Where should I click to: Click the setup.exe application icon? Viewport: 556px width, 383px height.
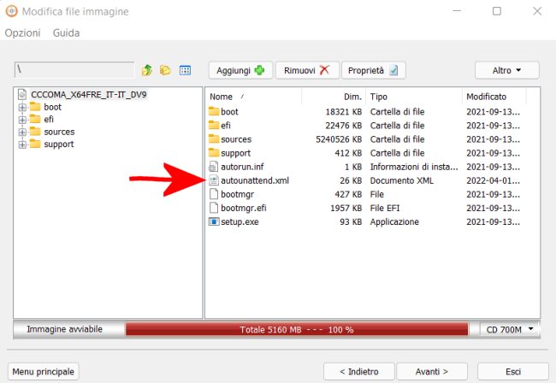pyautogui.click(x=214, y=221)
